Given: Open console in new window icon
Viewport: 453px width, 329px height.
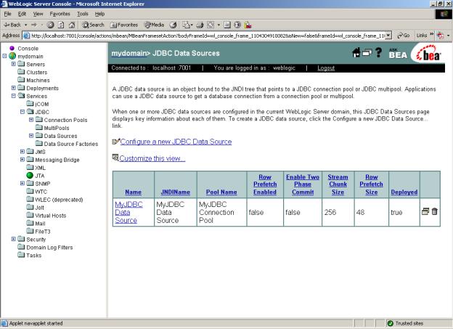Looking at the screenshot, I should click(367, 53).
